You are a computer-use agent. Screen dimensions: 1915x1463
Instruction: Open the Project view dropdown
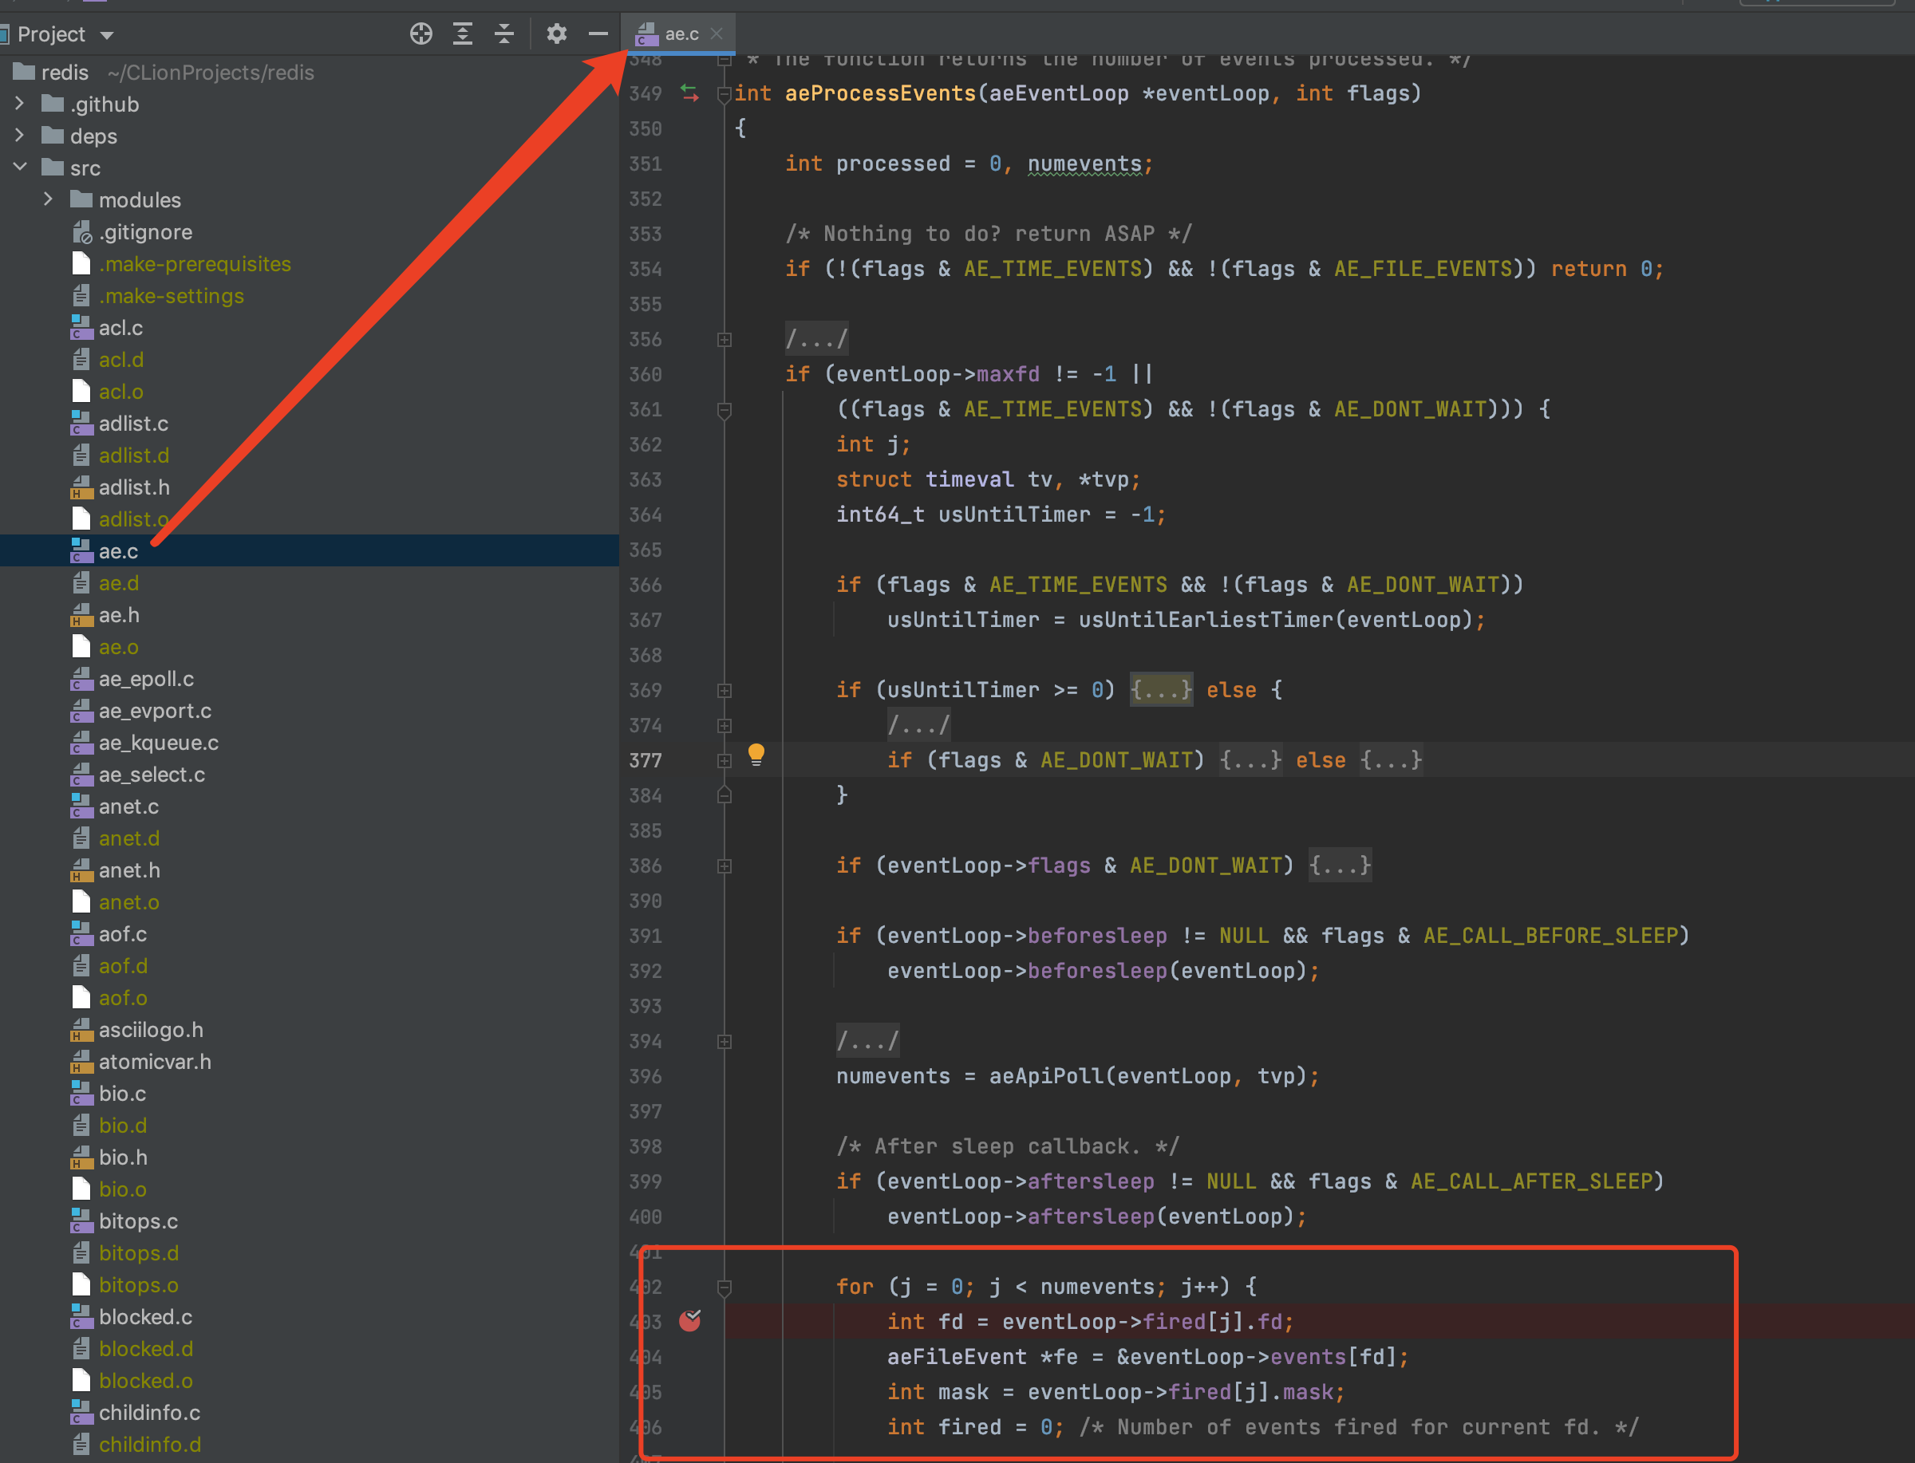click(107, 35)
